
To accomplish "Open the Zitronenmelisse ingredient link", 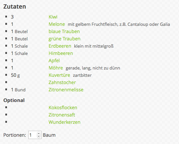I will tap(66, 90).
